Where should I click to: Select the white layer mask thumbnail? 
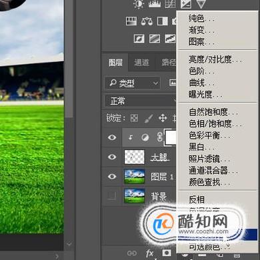click(x=170, y=137)
